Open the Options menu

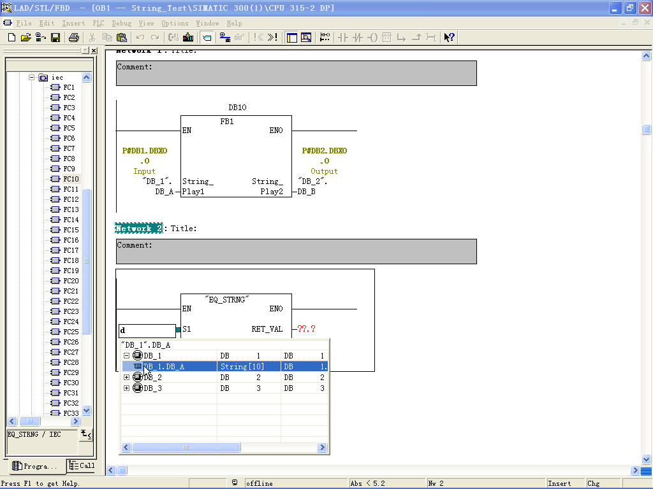coord(175,24)
